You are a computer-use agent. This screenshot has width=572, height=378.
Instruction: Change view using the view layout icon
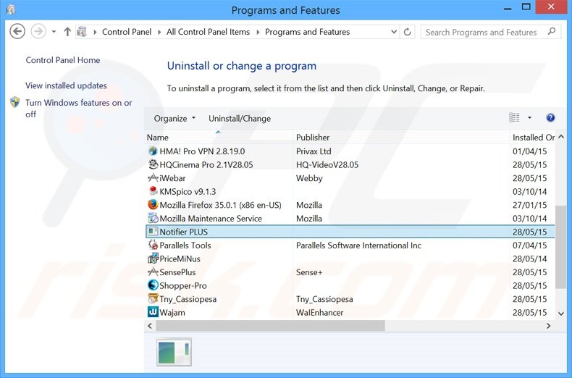pos(514,118)
